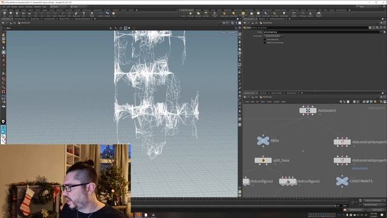Add a Point Light from shelf
387x218 pixels.
pyautogui.click(x=190, y=15)
